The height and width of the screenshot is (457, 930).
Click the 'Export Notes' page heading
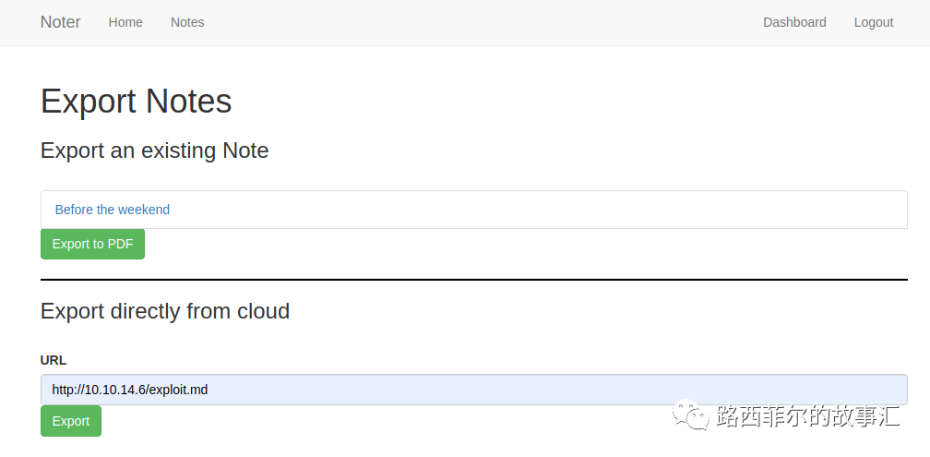[x=137, y=102]
